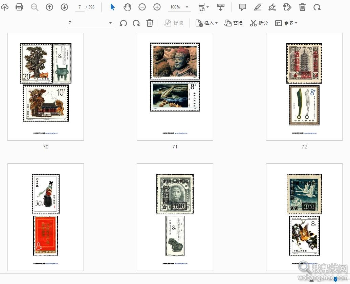Select thumbnail with flying crane stamp
Viewport: 350px width, 284px height.
coord(304,217)
